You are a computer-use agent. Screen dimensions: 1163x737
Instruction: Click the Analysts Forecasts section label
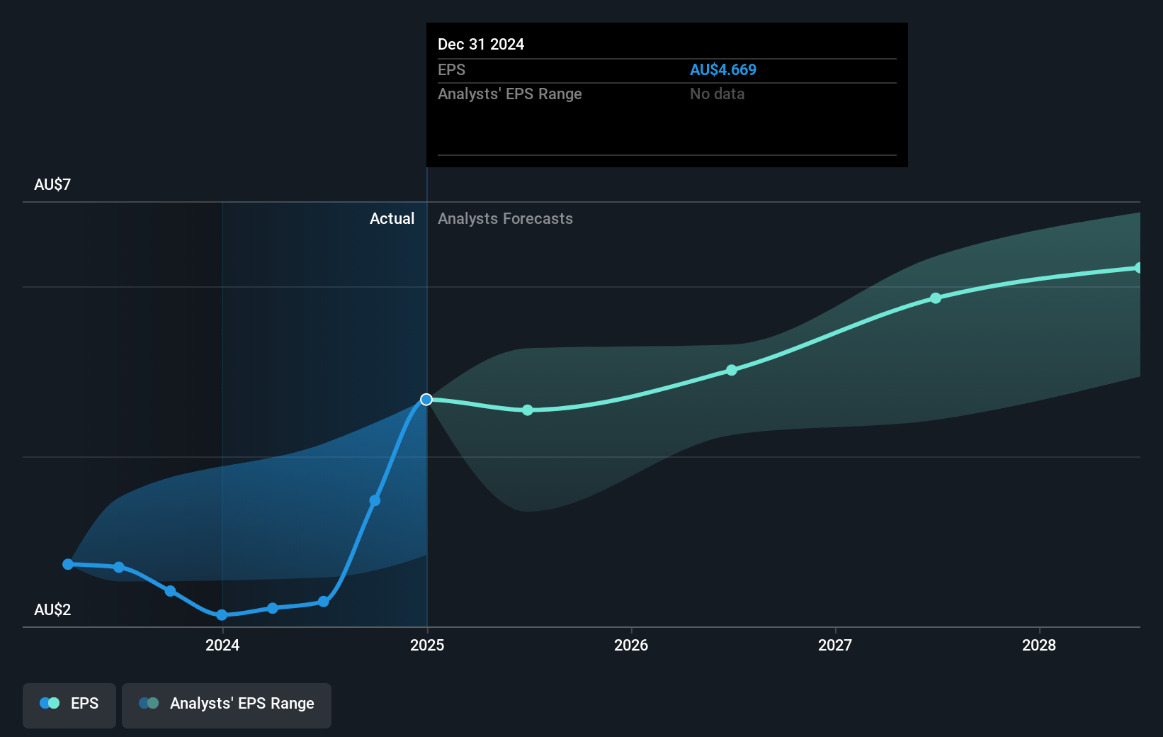click(505, 218)
